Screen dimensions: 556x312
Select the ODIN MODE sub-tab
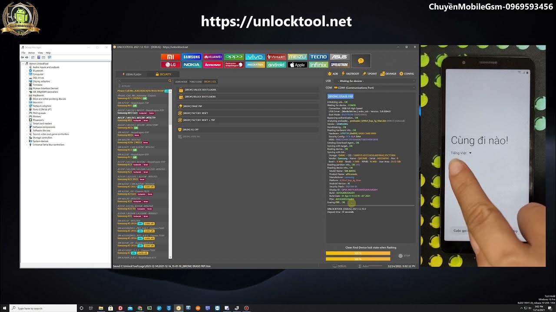(181, 81)
